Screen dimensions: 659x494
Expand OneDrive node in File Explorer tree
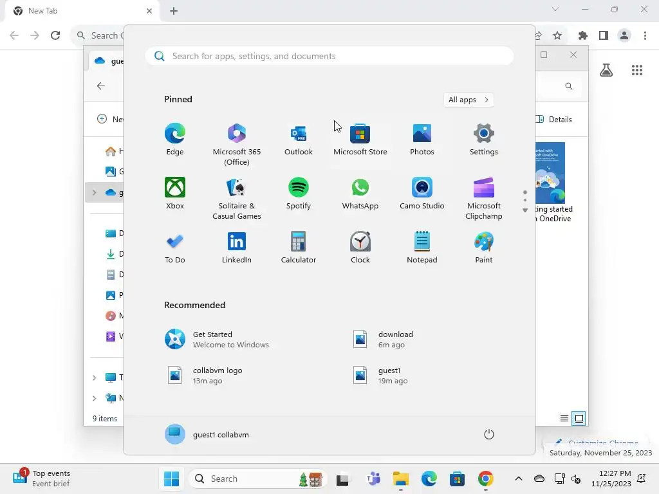click(94, 192)
